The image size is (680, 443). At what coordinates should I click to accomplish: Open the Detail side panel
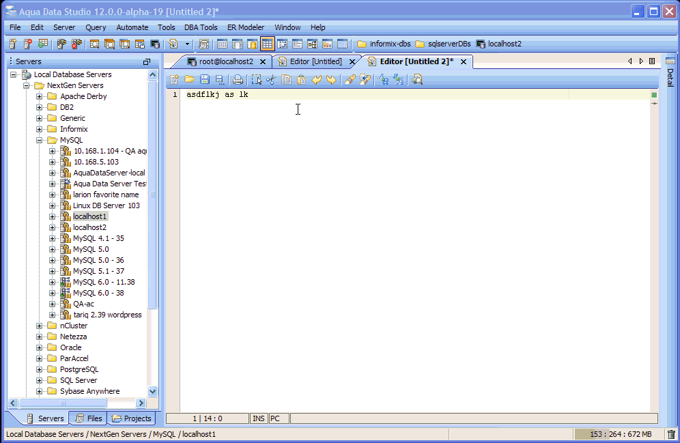[670, 72]
